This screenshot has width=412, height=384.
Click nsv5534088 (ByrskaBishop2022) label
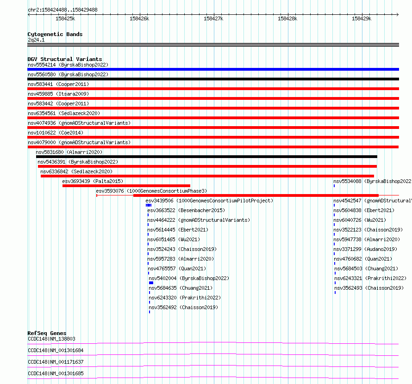372,181
